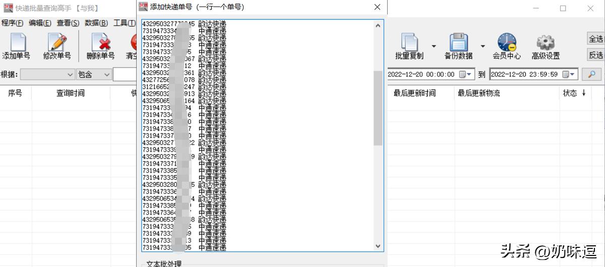Click the 删除单号 red X icon

101,41
